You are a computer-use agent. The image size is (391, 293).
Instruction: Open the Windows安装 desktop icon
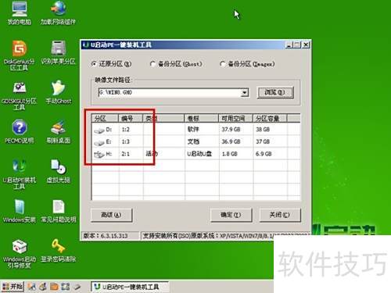[x=19, y=211]
